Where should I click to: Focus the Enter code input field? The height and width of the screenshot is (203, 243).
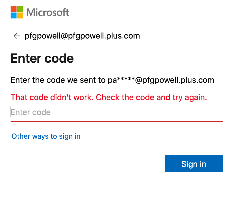[x=117, y=112]
